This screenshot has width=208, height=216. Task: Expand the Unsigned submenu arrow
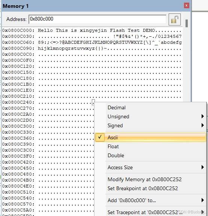202,116
